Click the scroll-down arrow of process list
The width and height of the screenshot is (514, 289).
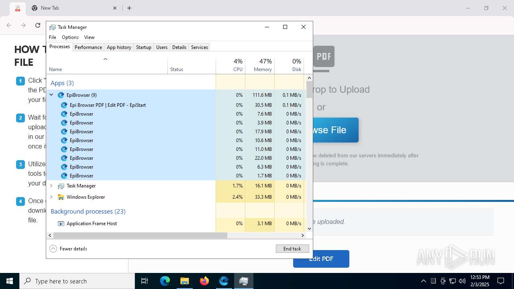309,229
